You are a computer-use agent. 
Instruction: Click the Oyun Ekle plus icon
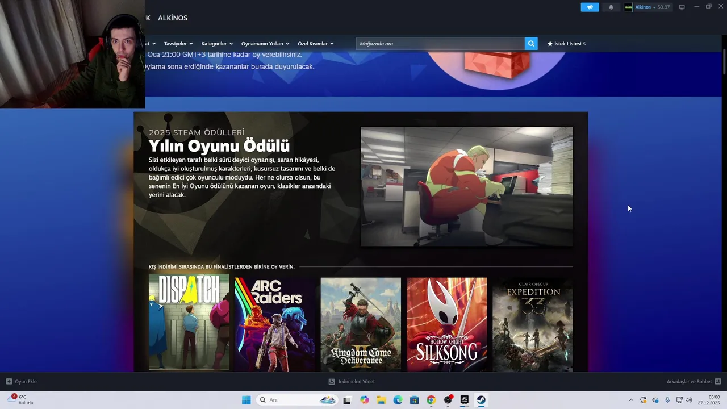pyautogui.click(x=9, y=381)
